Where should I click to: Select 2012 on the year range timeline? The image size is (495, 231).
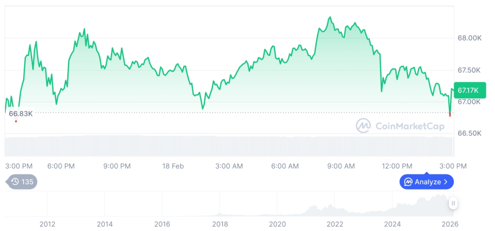[x=47, y=224]
